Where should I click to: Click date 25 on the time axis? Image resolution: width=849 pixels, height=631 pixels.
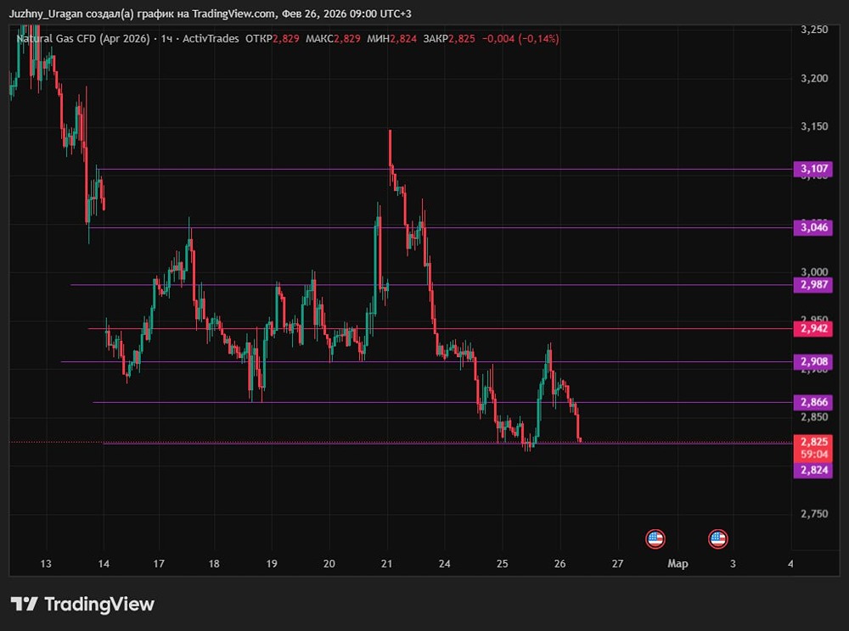pyautogui.click(x=503, y=563)
